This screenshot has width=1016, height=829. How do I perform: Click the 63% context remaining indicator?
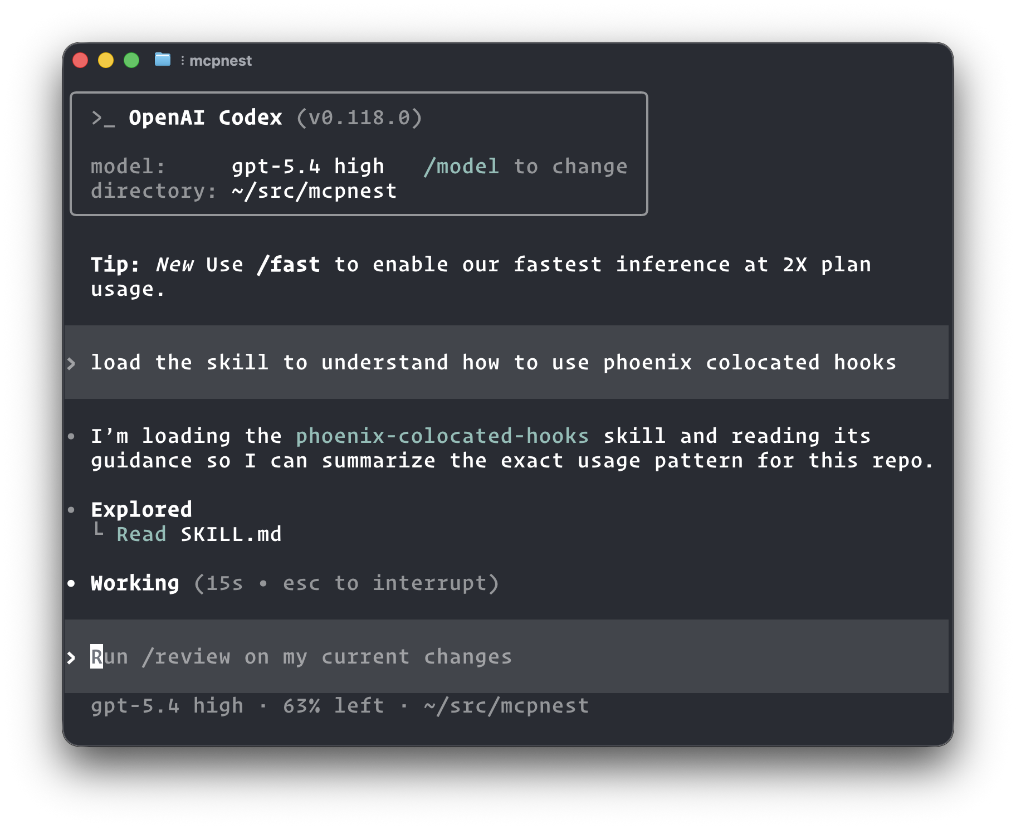333,705
